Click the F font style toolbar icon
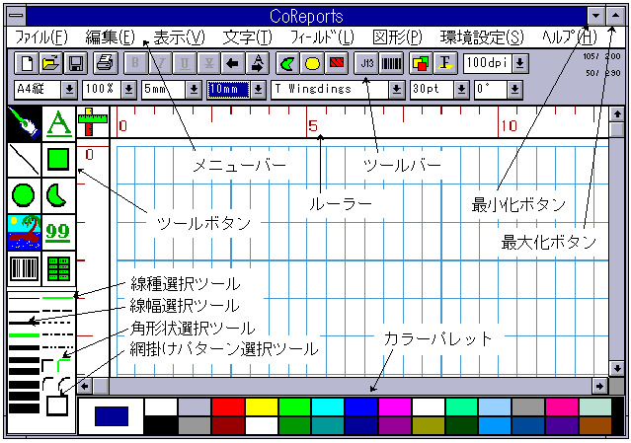This screenshot has width=631, height=443. pos(445,63)
